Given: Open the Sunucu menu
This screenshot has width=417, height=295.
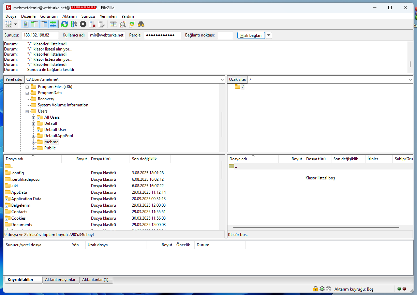Looking at the screenshot, I should (x=88, y=16).
